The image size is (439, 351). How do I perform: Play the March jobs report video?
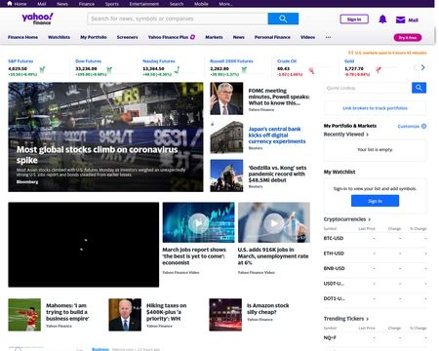(198, 222)
